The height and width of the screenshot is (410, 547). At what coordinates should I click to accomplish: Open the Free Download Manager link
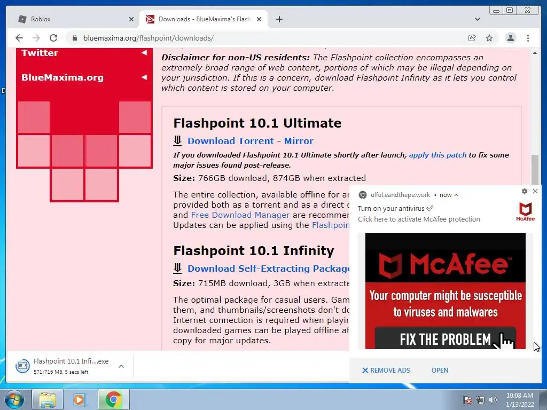point(240,215)
